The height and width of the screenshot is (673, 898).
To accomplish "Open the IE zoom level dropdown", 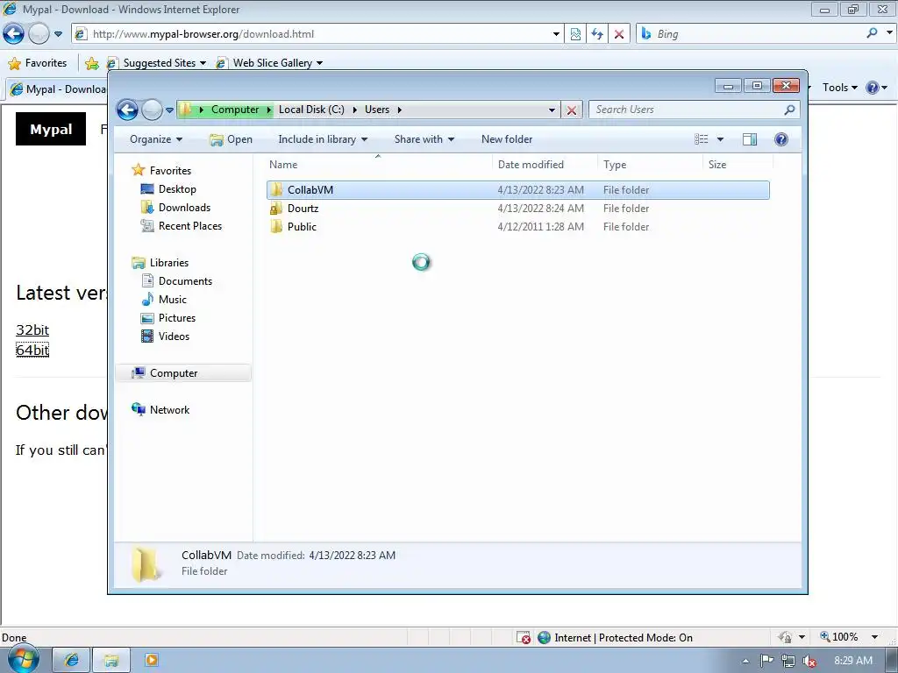I will [874, 637].
